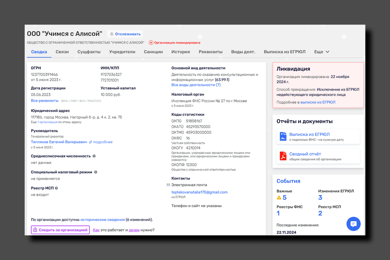Click the teplakovanatalia175 email address link

pyautogui.click(x=199, y=192)
